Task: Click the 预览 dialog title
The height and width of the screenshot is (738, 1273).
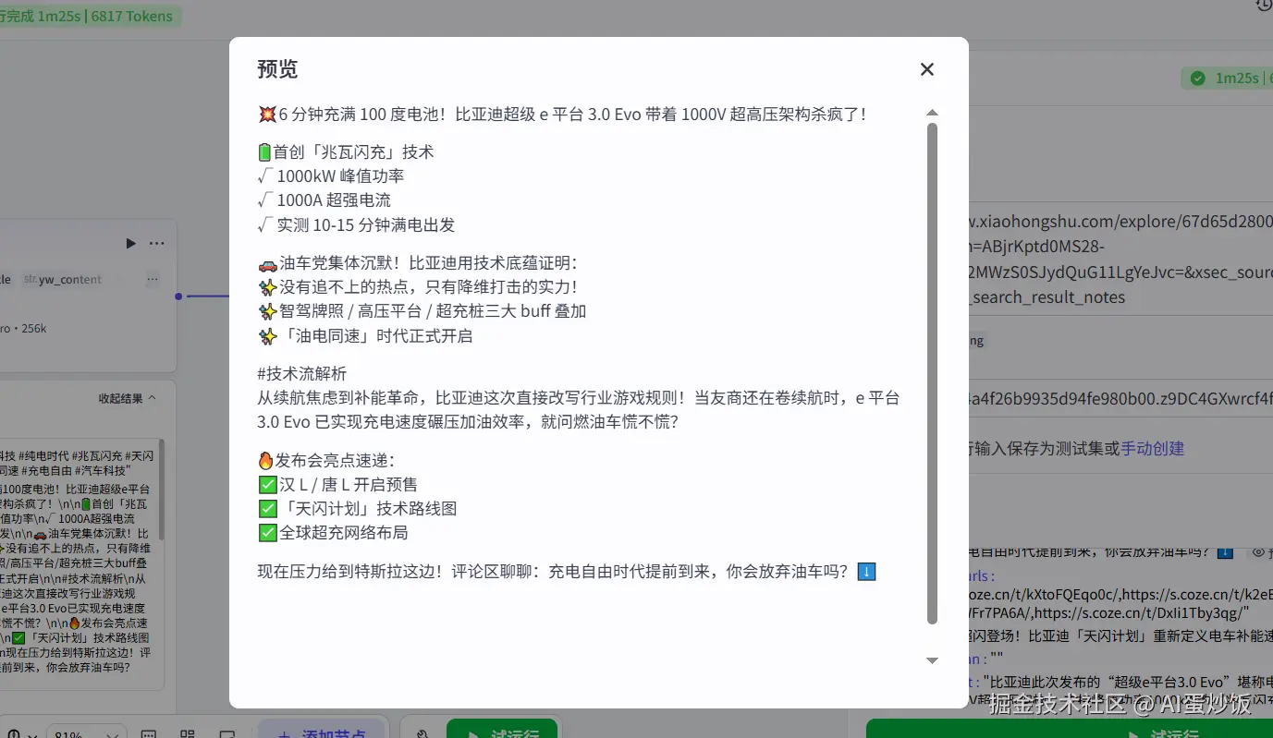Action: [277, 69]
